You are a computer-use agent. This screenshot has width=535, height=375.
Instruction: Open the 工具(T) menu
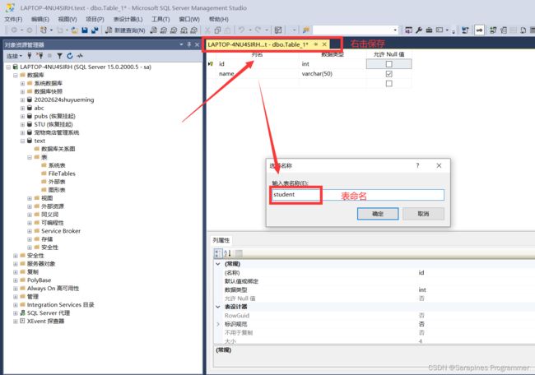pyautogui.click(x=160, y=19)
